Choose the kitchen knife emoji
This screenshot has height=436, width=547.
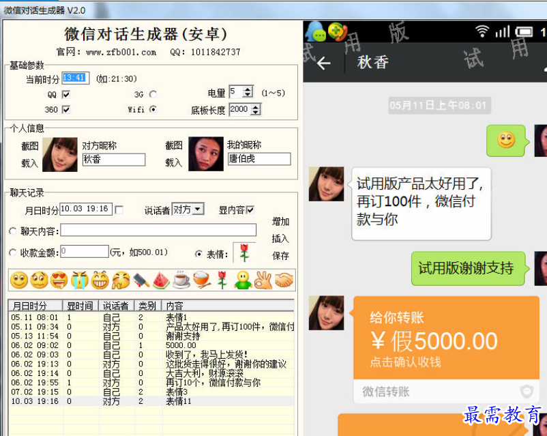(141, 280)
